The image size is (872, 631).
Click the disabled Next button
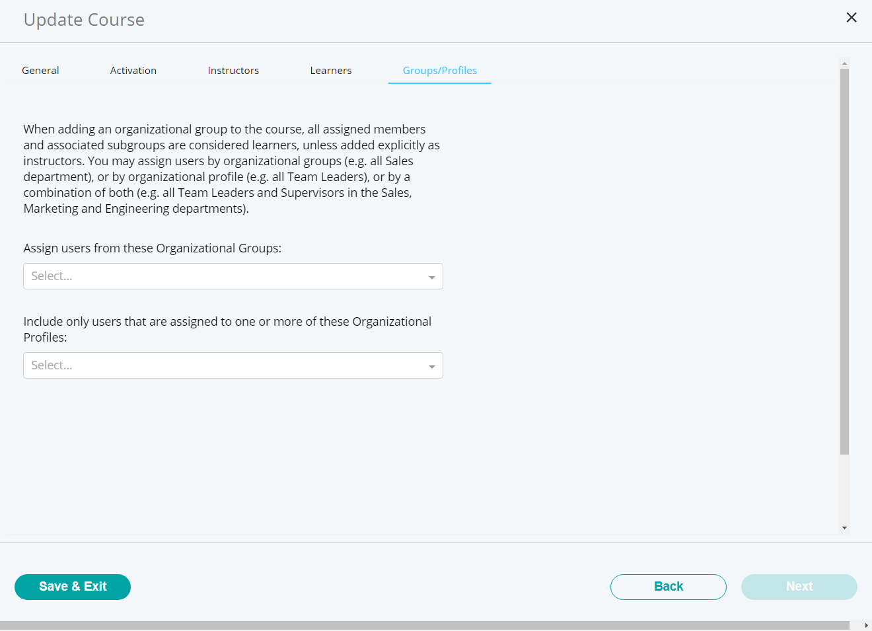tap(799, 587)
